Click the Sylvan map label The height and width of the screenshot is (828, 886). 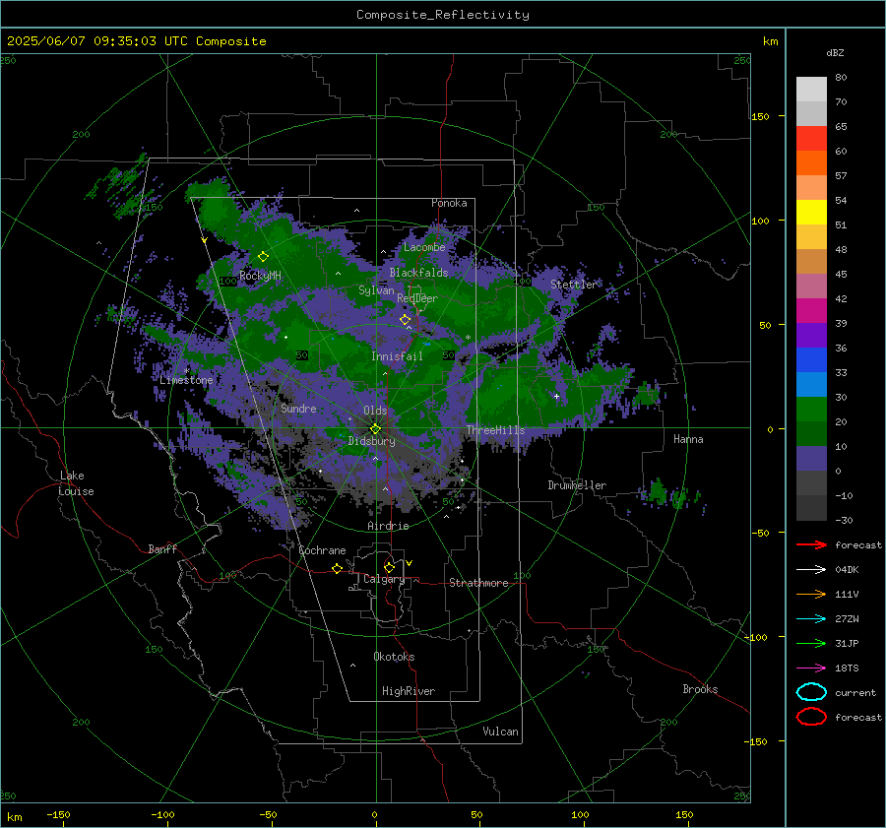click(376, 290)
